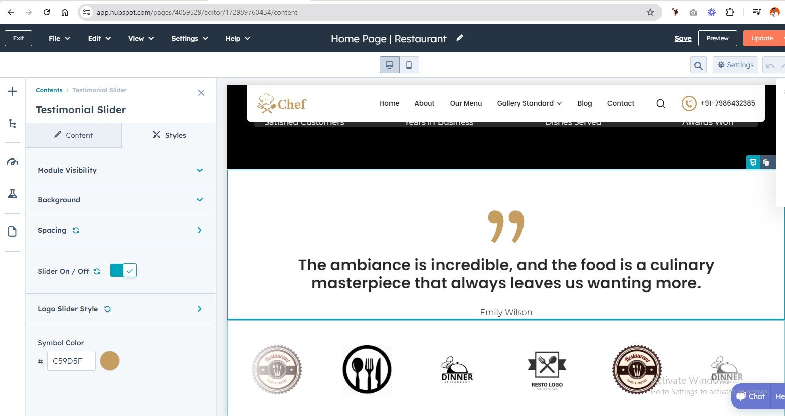Screen dimensions: 785x416
Task: Open the File menu
Action: (59, 38)
